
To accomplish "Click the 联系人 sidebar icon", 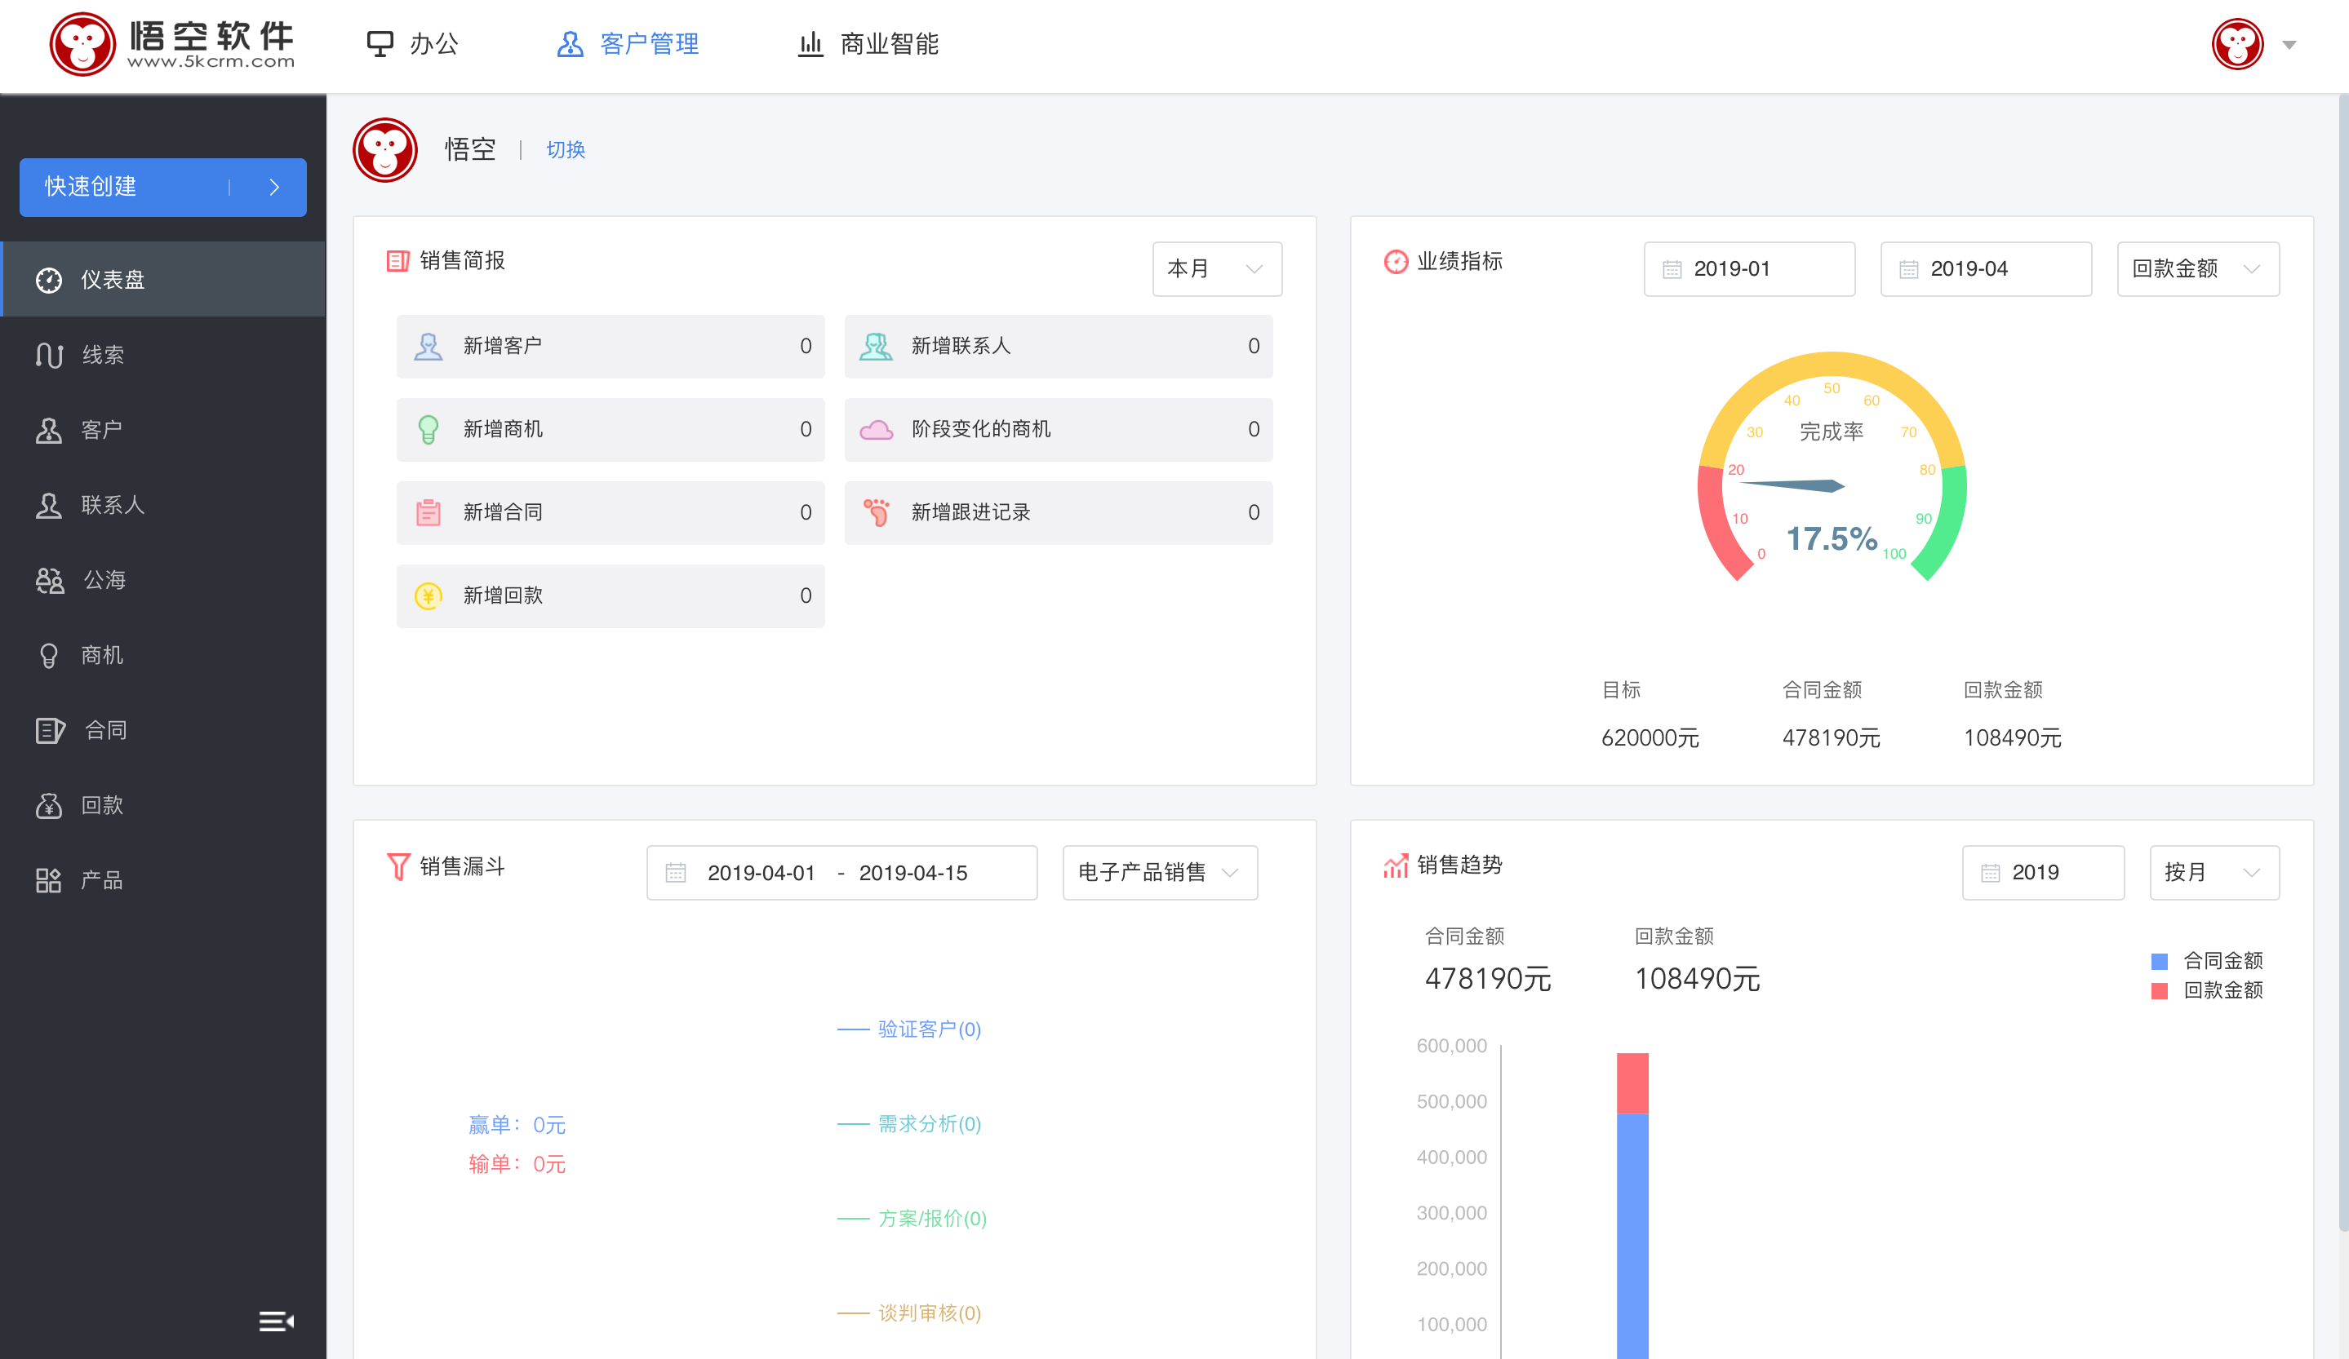I will (48, 506).
